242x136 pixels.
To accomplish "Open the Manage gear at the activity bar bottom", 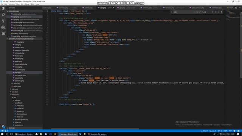I will point(3,127).
